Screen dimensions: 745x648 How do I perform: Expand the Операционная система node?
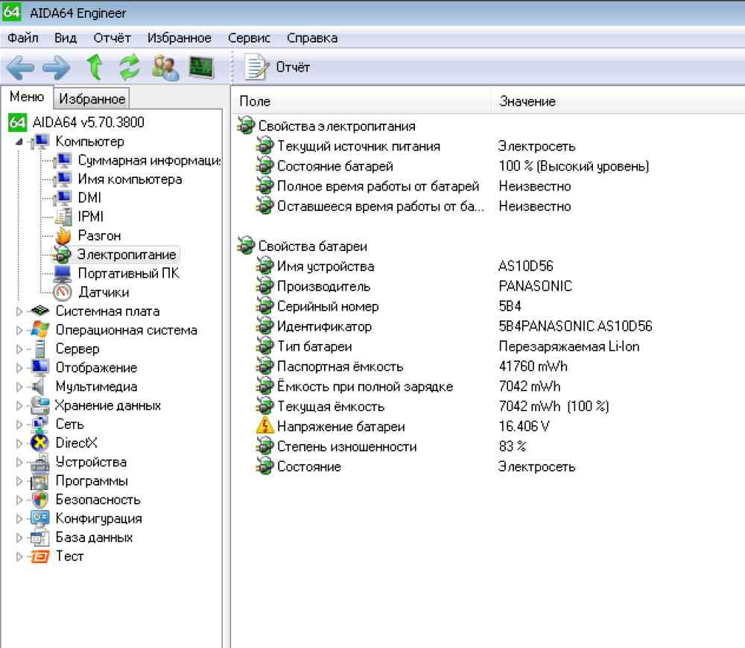(19, 330)
